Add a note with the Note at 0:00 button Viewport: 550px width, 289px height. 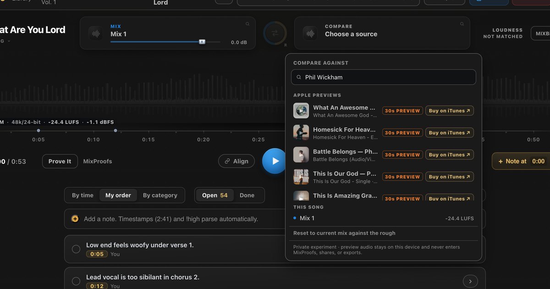pos(521,161)
